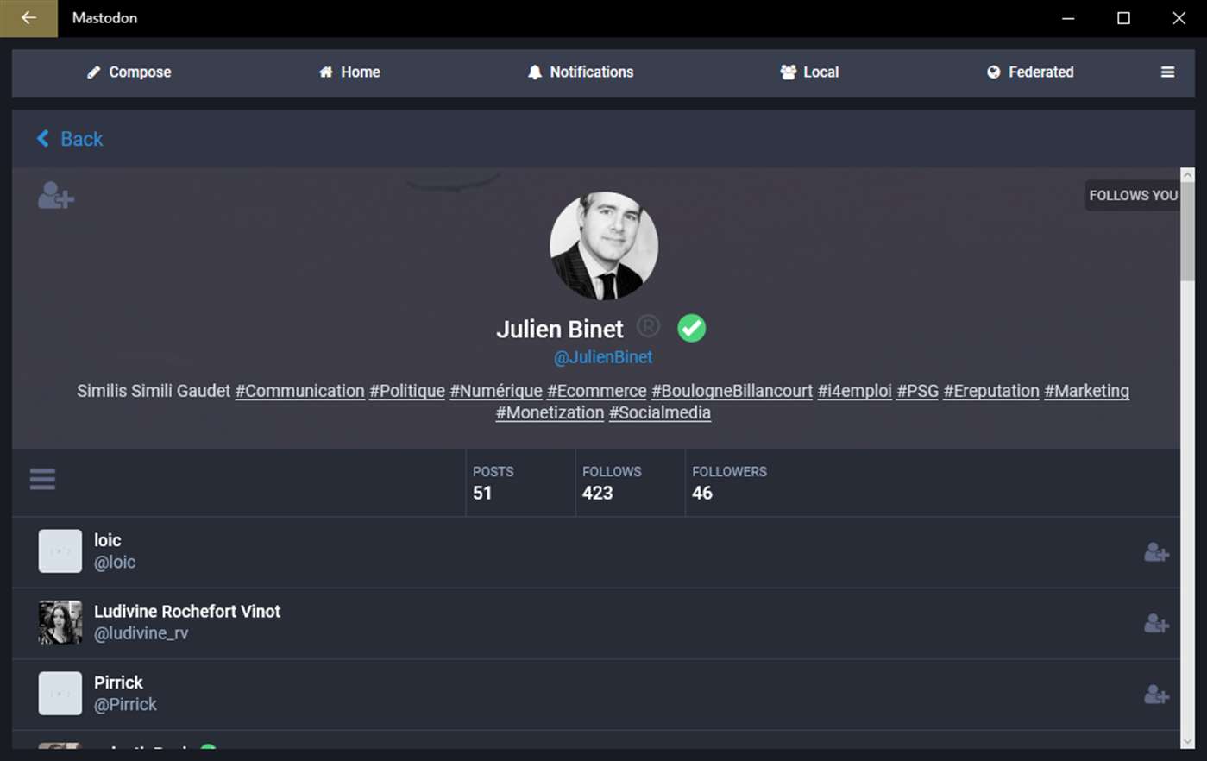Open the hamburger menu in top navigation
The height and width of the screenshot is (761, 1207).
pyautogui.click(x=1167, y=72)
